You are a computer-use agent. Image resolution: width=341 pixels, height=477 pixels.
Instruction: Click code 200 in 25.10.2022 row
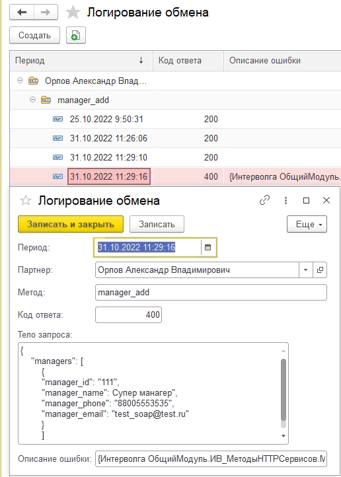211,119
